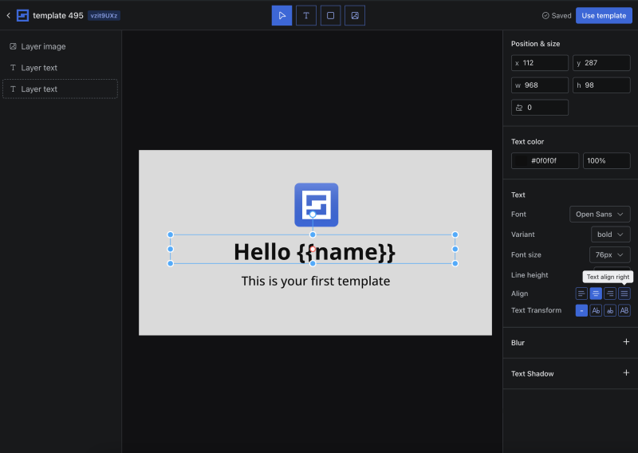The image size is (638, 453).
Task: Click the rotation angle input field
Action: pos(541,108)
